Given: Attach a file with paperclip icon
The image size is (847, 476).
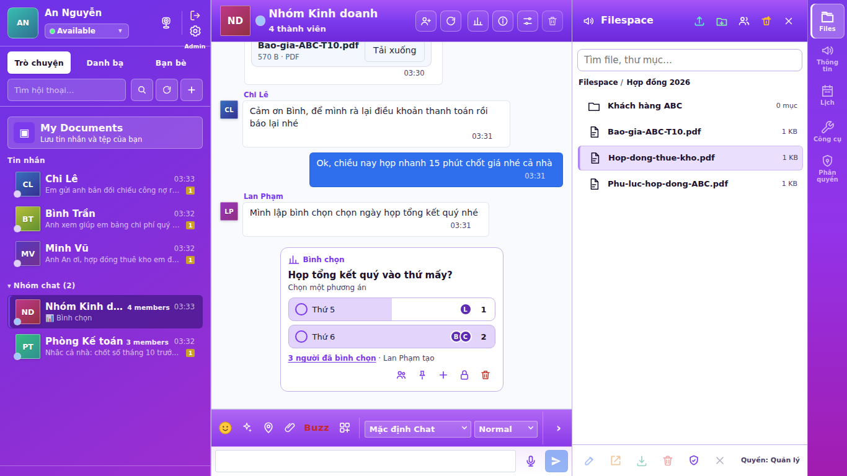Looking at the screenshot, I should [290, 428].
